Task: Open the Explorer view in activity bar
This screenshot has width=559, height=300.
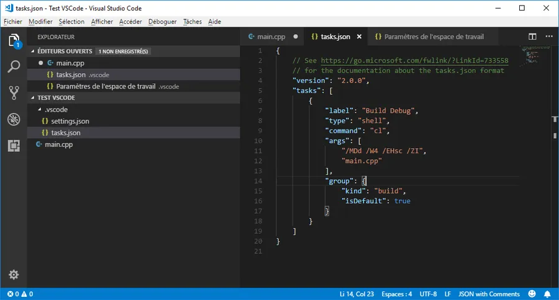Action: pyautogui.click(x=14, y=40)
